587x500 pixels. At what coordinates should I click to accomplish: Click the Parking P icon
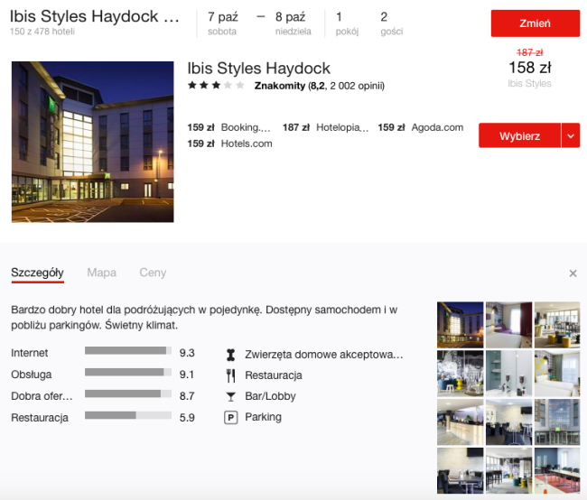click(231, 417)
